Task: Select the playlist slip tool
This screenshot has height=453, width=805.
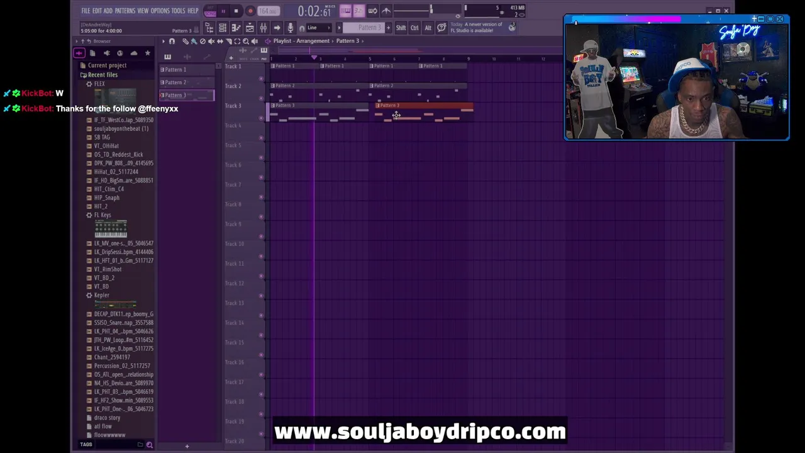Action: pos(219,41)
